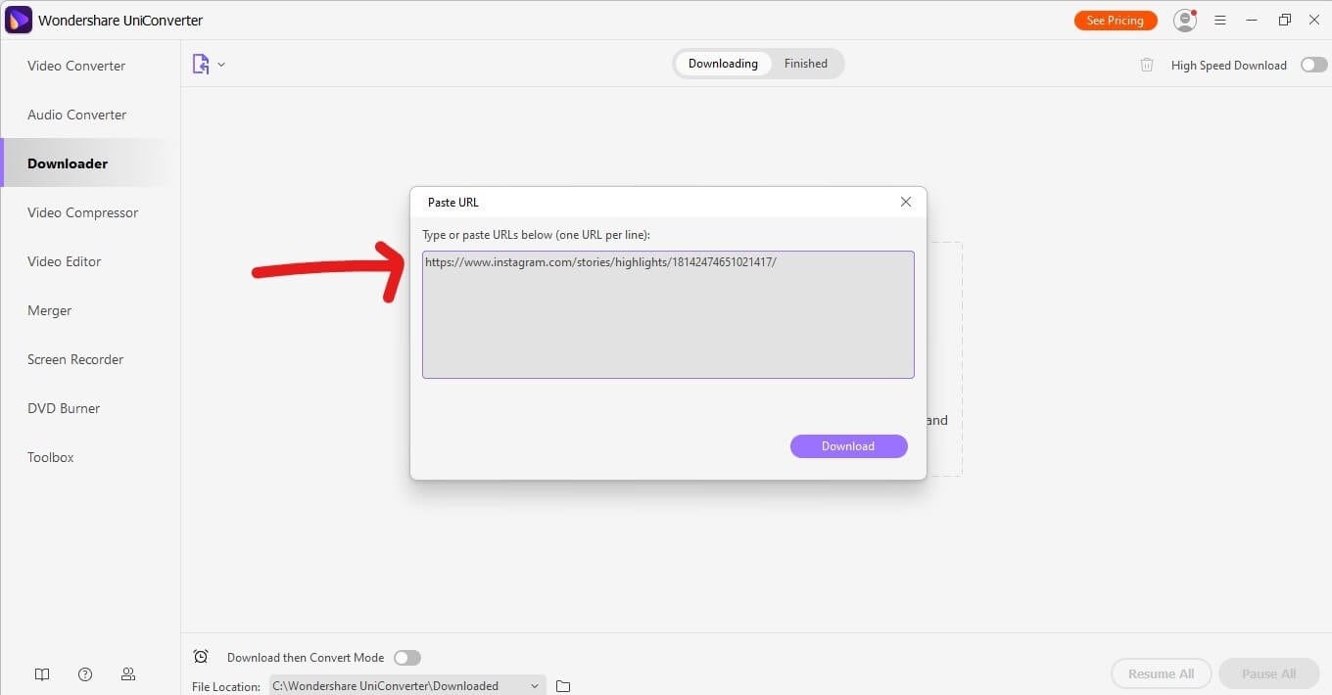Image resolution: width=1332 pixels, height=695 pixels.
Task: Click the 'High Speed Download' label
Action: 1229,66
